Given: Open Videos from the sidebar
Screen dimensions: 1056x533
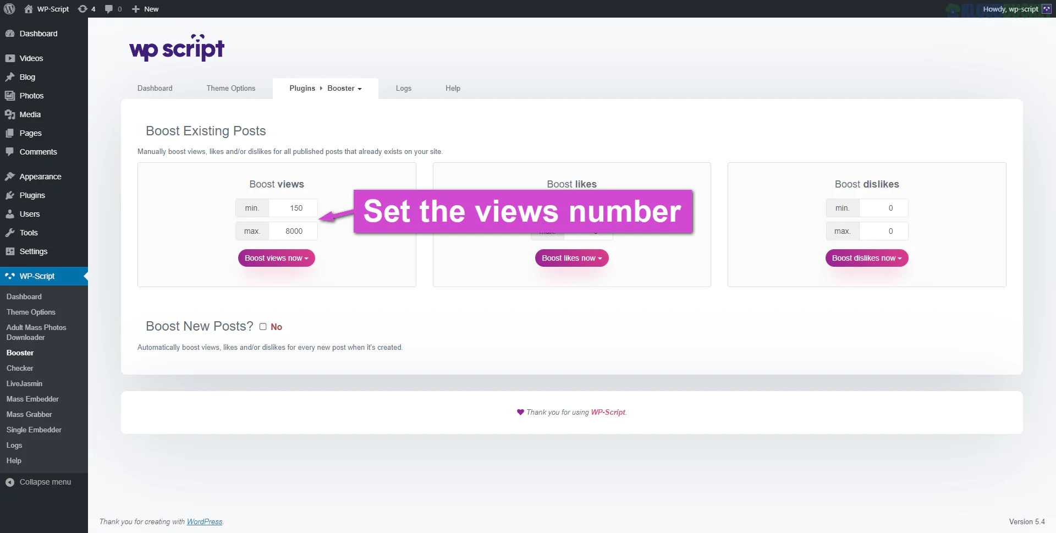Looking at the screenshot, I should 31,58.
